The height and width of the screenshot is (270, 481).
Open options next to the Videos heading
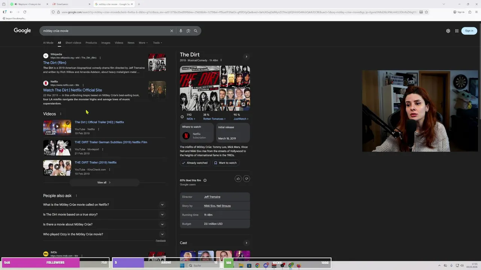coord(61,114)
